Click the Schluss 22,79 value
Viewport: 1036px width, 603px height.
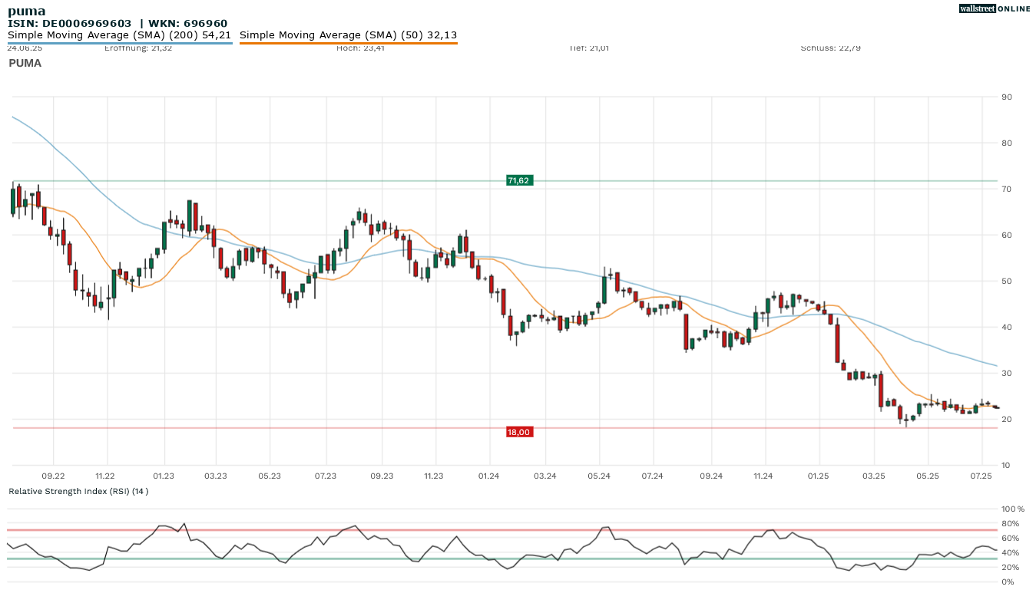tap(830, 48)
